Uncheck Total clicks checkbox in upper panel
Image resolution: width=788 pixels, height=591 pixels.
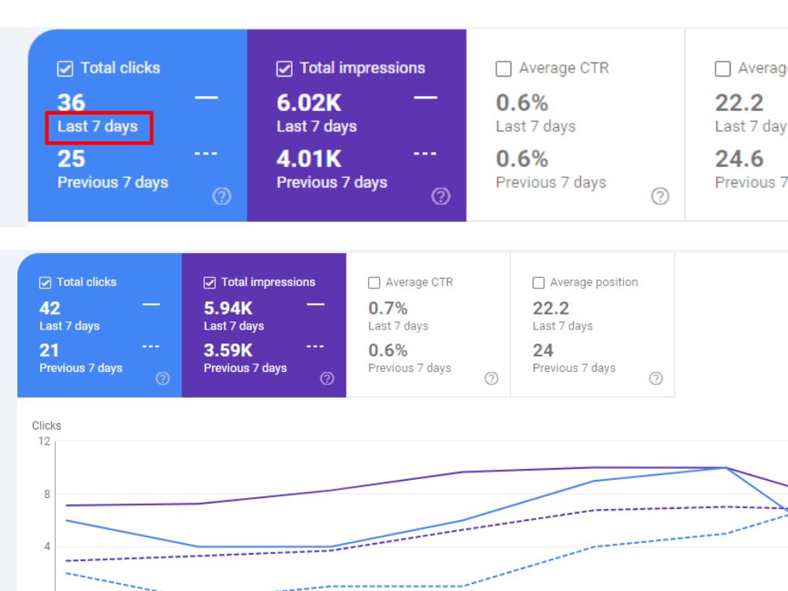pyautogui.click(x=65, y=69)
